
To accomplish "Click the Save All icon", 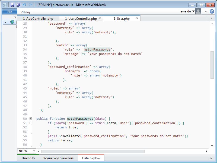I will (x=18, y=5).
